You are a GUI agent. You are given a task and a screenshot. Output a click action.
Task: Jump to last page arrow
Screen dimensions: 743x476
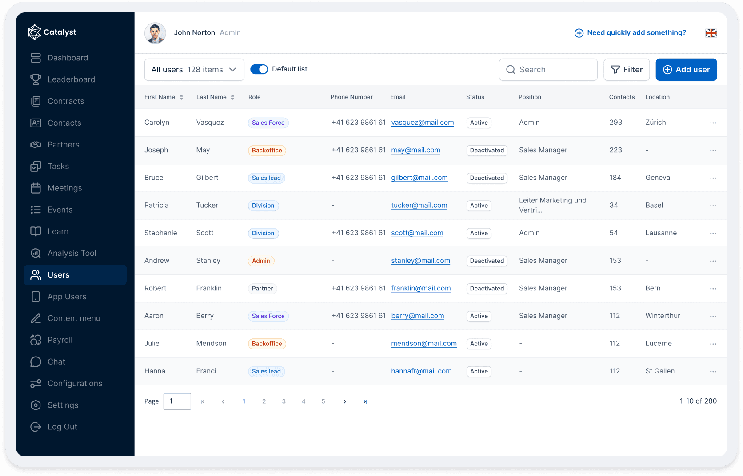tap(365, 401)
